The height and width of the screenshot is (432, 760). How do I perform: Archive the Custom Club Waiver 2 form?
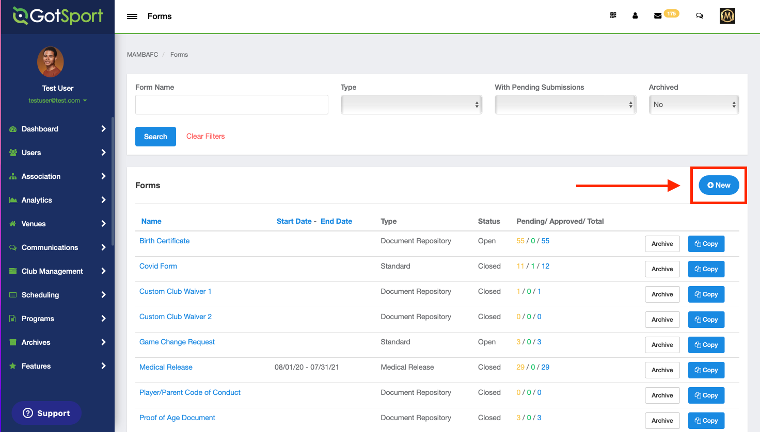pyautogui.click(x=662, y=320)
